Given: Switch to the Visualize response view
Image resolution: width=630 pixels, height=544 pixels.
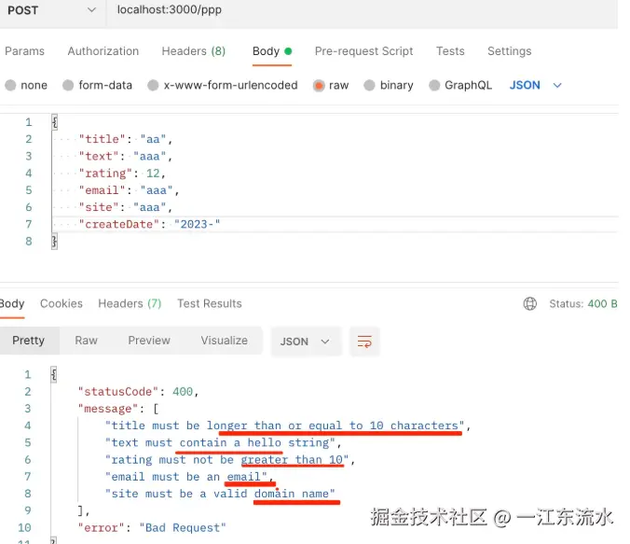Looking at the screenshot, I should pyautogui.click(x=225, y=341).
